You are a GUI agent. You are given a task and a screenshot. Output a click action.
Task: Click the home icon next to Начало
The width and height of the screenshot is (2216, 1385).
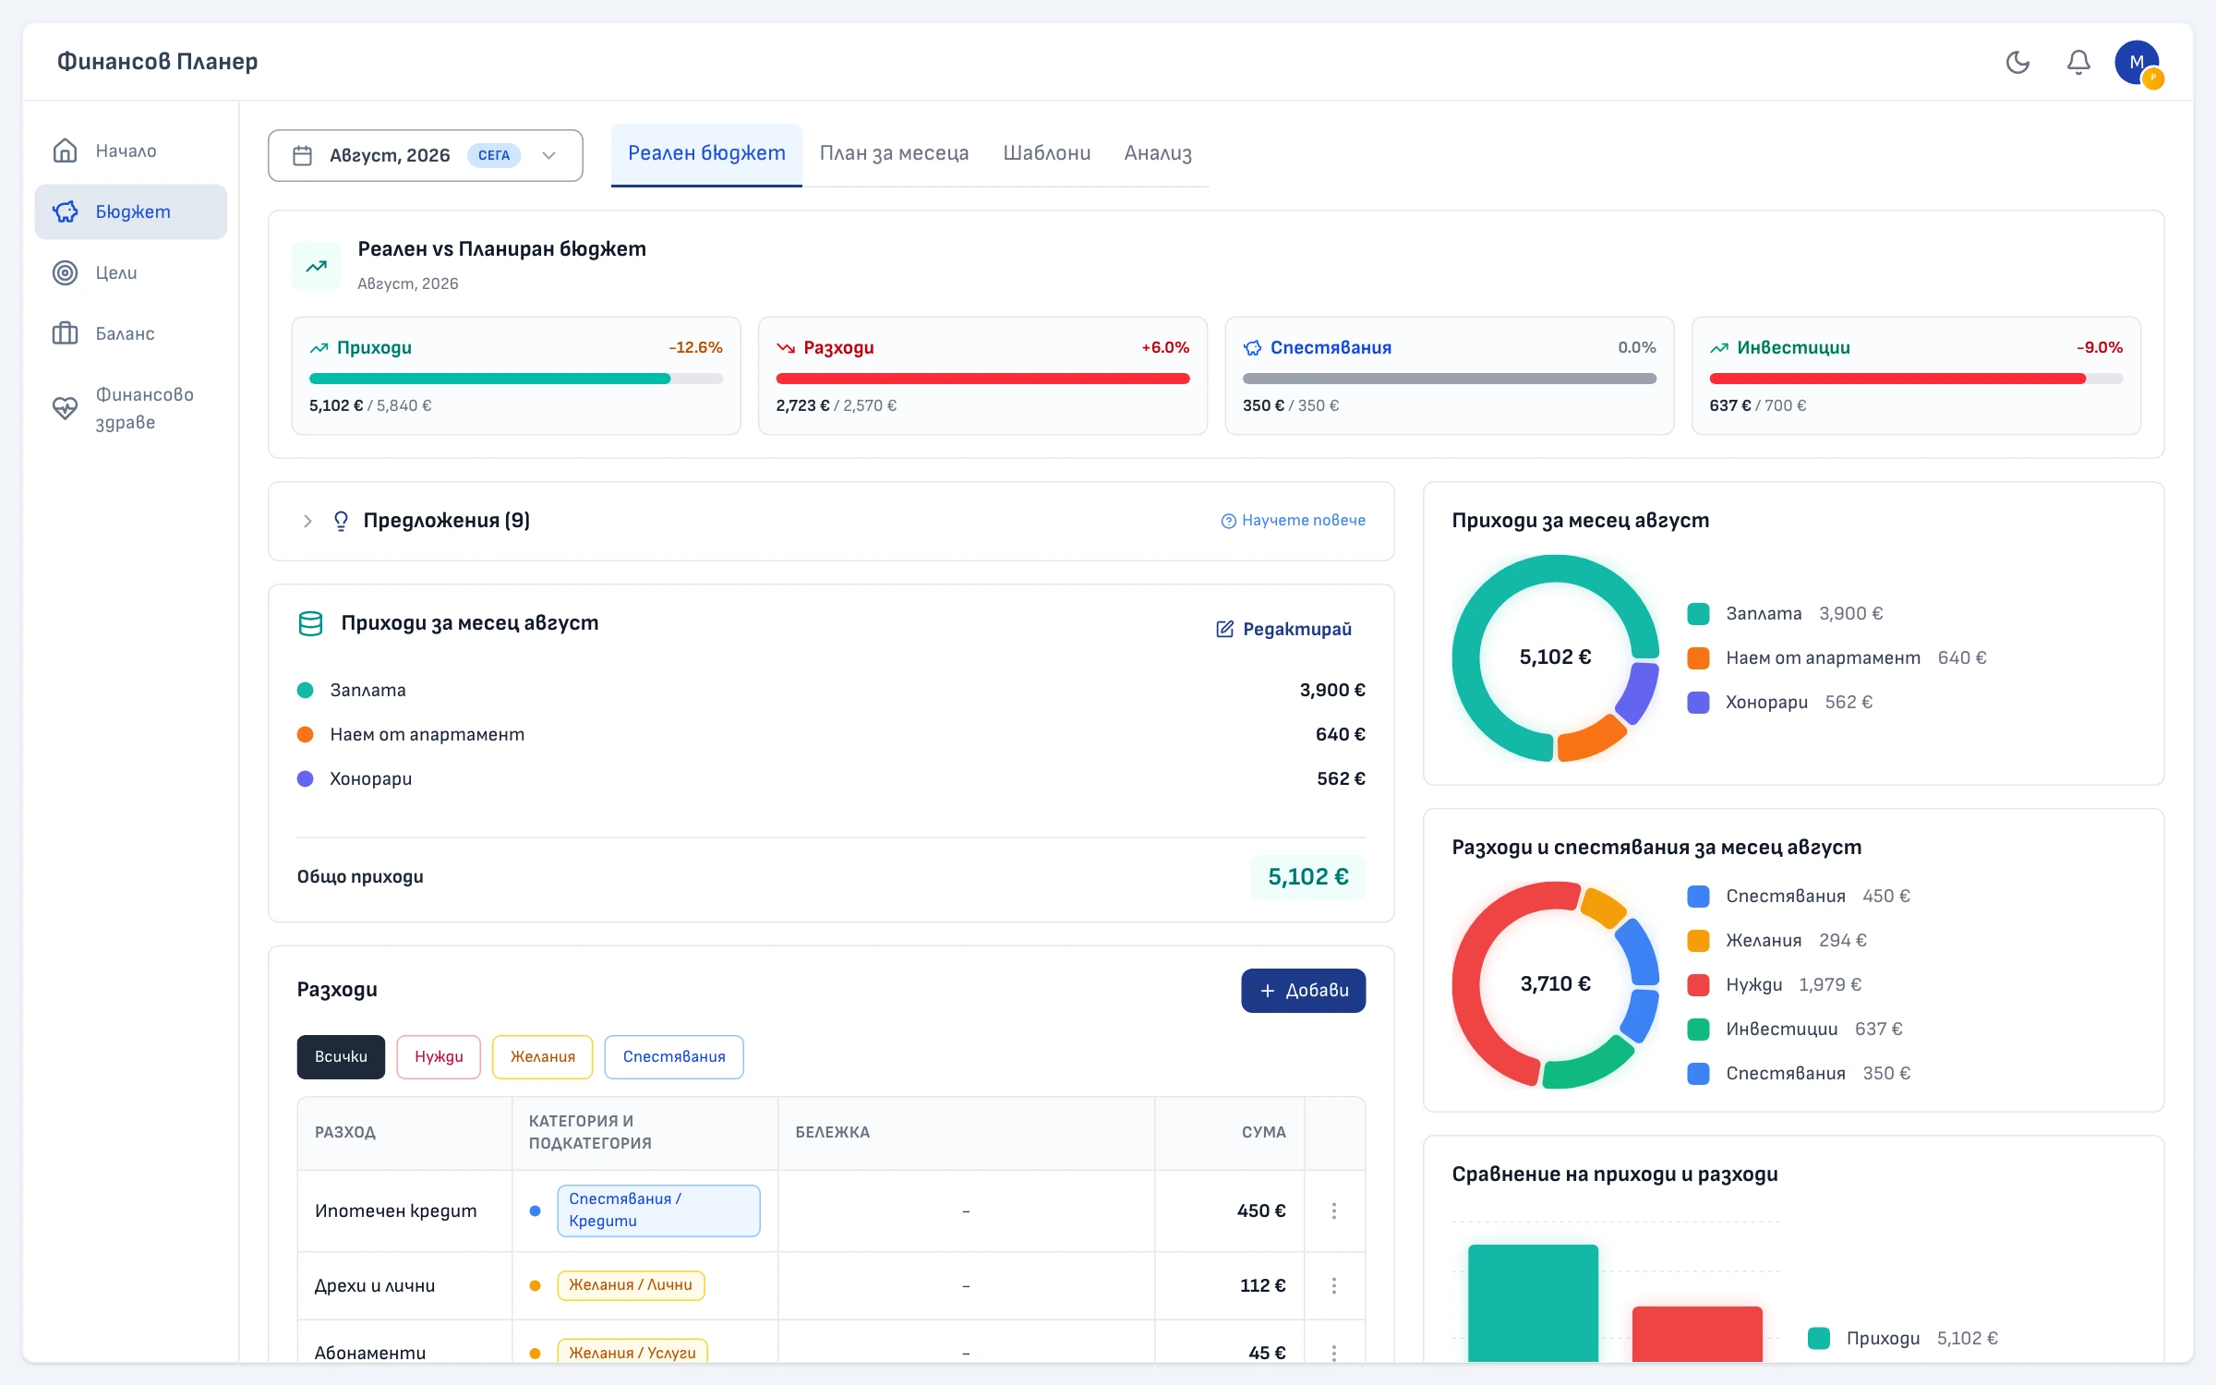tap(65, 151)
